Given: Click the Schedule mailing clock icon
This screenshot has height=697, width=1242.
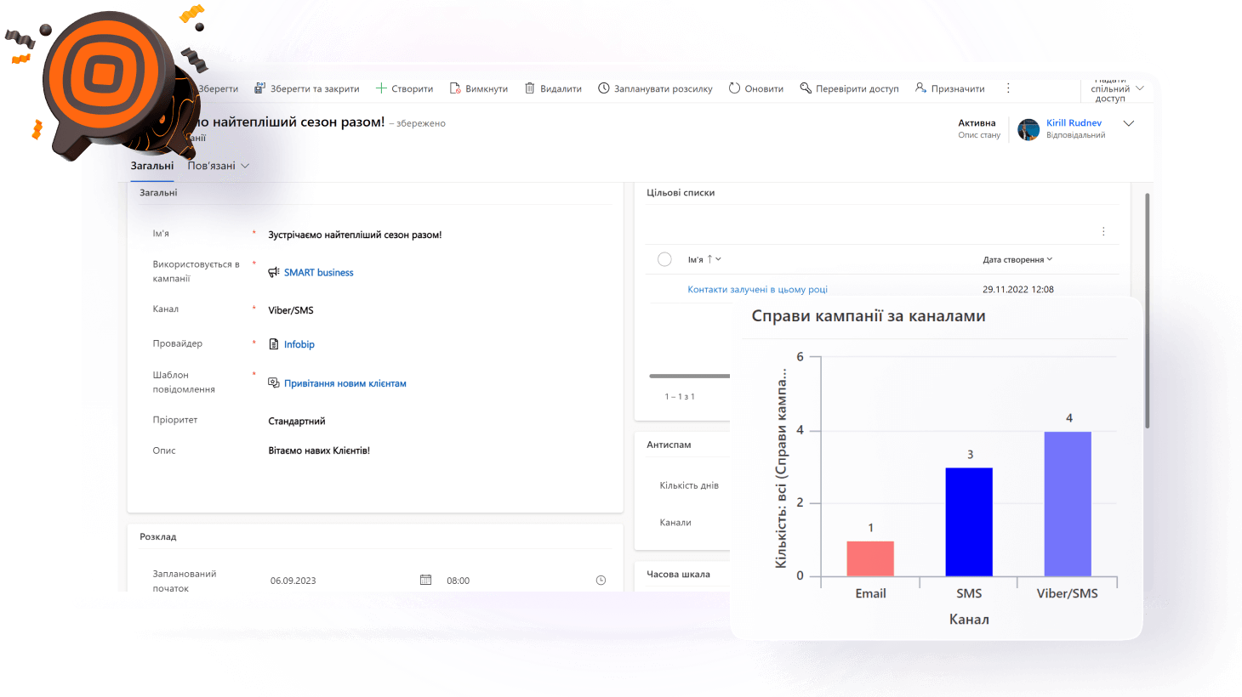Looking at the screenshot, I should (604, 88).
